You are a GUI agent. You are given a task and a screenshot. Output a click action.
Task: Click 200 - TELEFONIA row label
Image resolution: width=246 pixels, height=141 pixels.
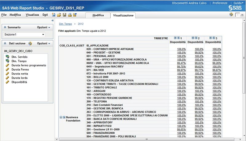97,101
